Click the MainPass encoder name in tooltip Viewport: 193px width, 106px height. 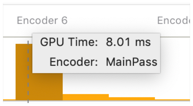point(131,62)
